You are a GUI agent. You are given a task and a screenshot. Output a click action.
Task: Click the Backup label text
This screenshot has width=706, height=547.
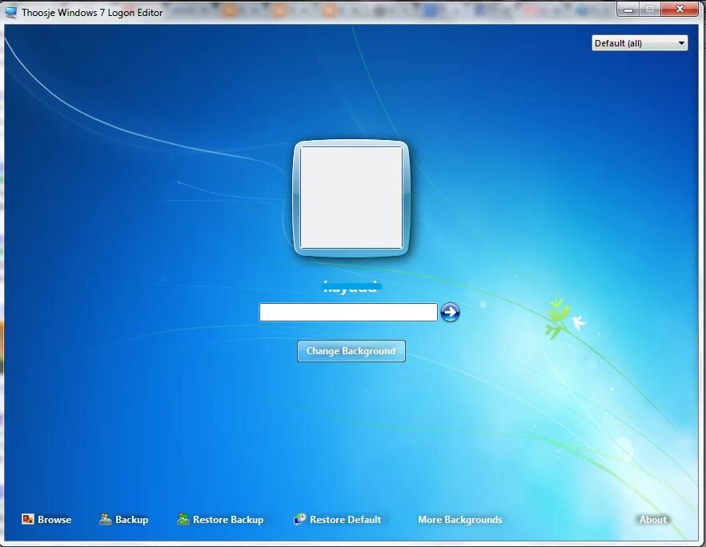pyautogui.click(x=131, y=520)
